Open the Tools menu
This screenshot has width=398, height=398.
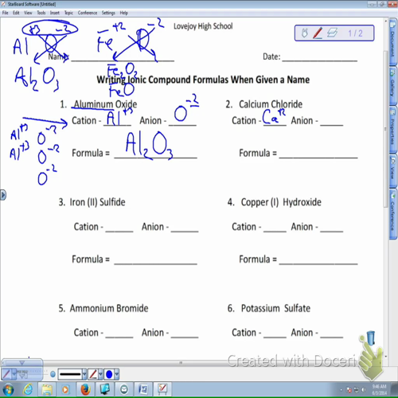(x=41, y=13)
